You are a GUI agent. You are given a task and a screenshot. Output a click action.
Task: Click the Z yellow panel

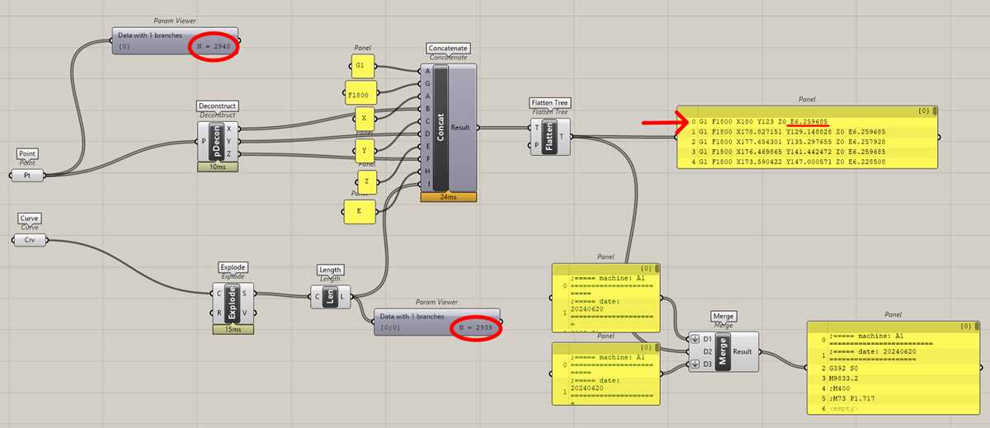tap(367, 181)
